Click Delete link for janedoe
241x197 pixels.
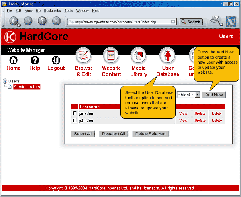click(x=217, y=113)
